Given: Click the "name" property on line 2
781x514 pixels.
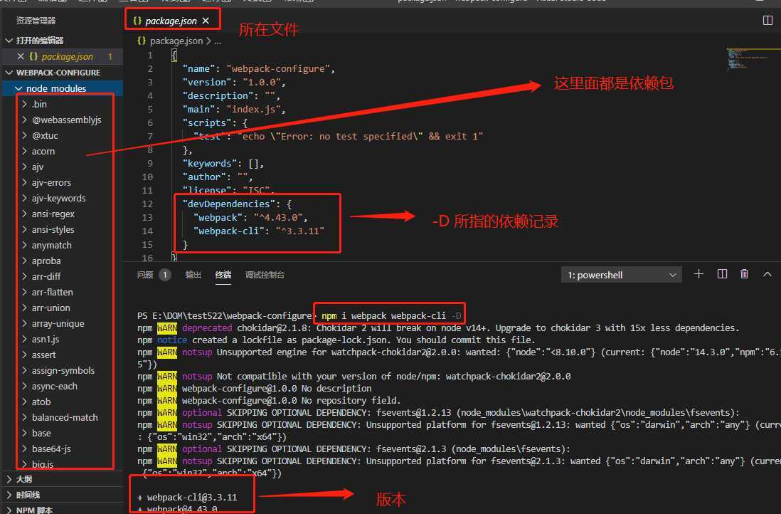Looking at the screenshot, I should pyautogui.click(x=198, y=68).
